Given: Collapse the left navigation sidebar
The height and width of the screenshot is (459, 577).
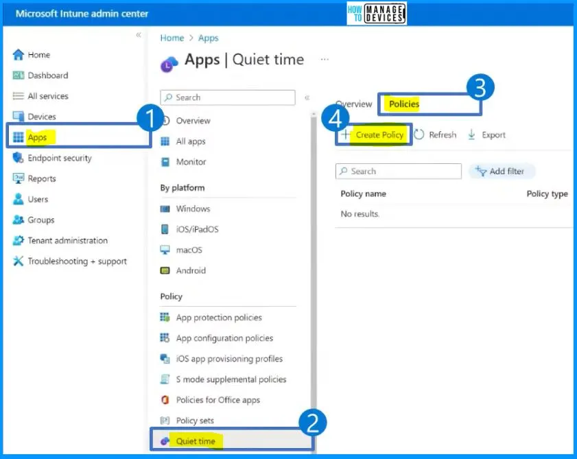Looking at the screenshot, I should point(138,35).
